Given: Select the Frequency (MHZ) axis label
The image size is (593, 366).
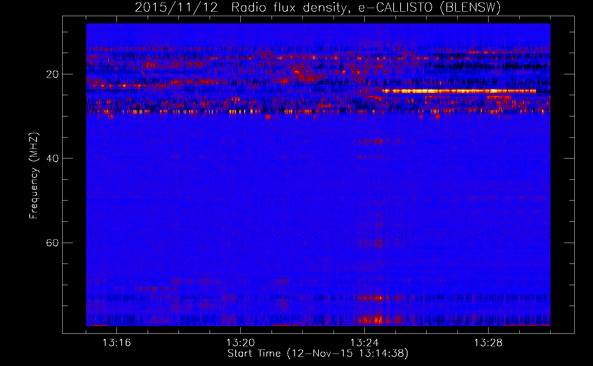Looking at the screenshot, I should (x=34, y=176).
